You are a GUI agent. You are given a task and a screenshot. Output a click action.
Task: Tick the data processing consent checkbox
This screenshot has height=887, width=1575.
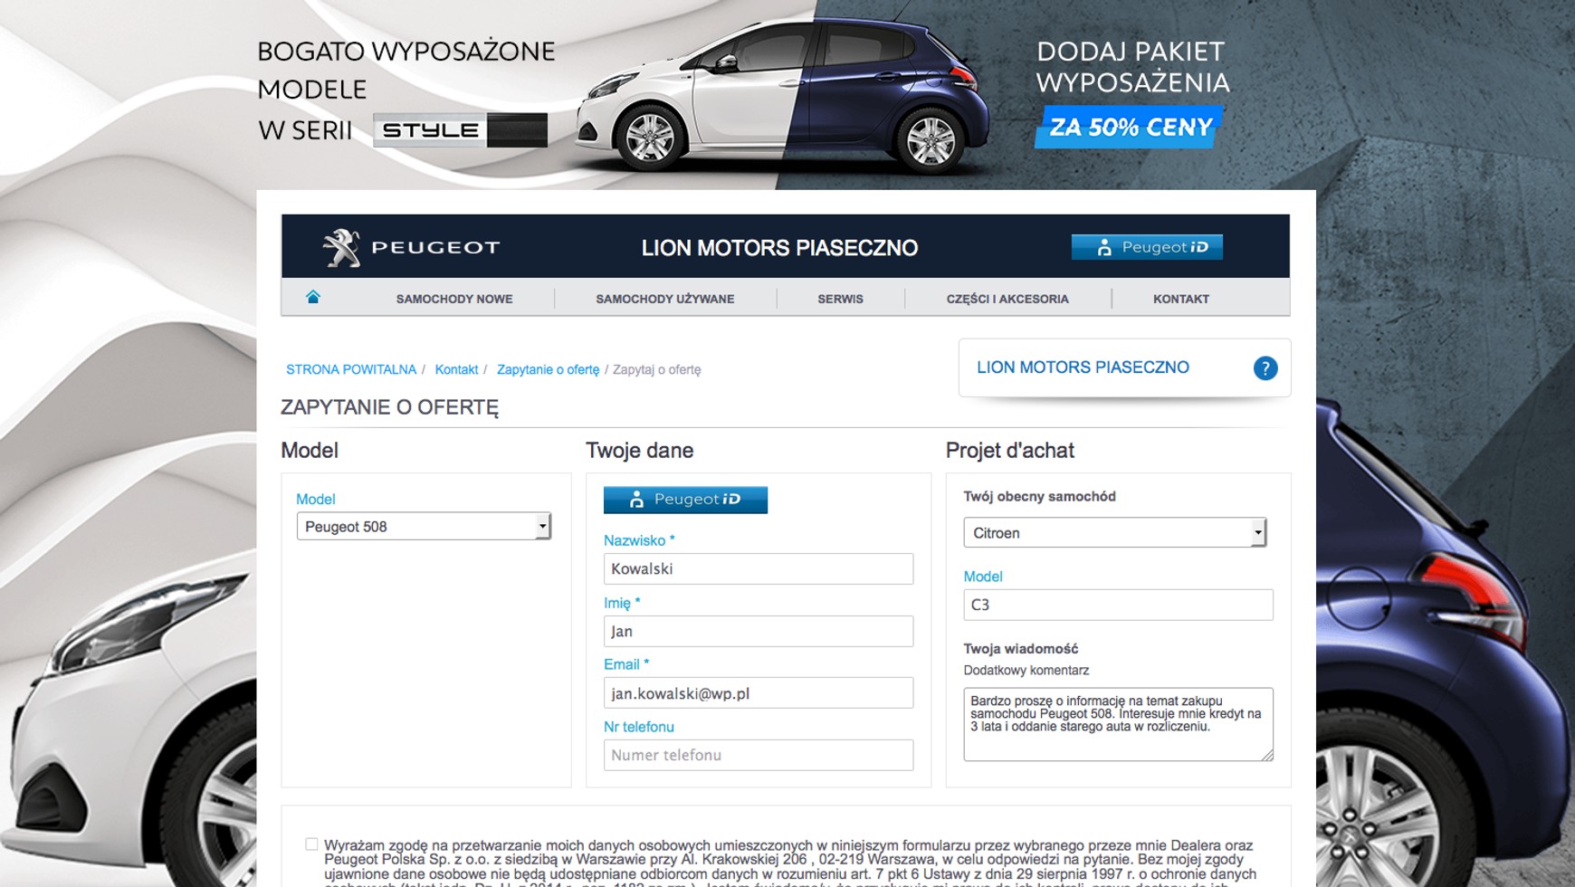click(311, 844)
